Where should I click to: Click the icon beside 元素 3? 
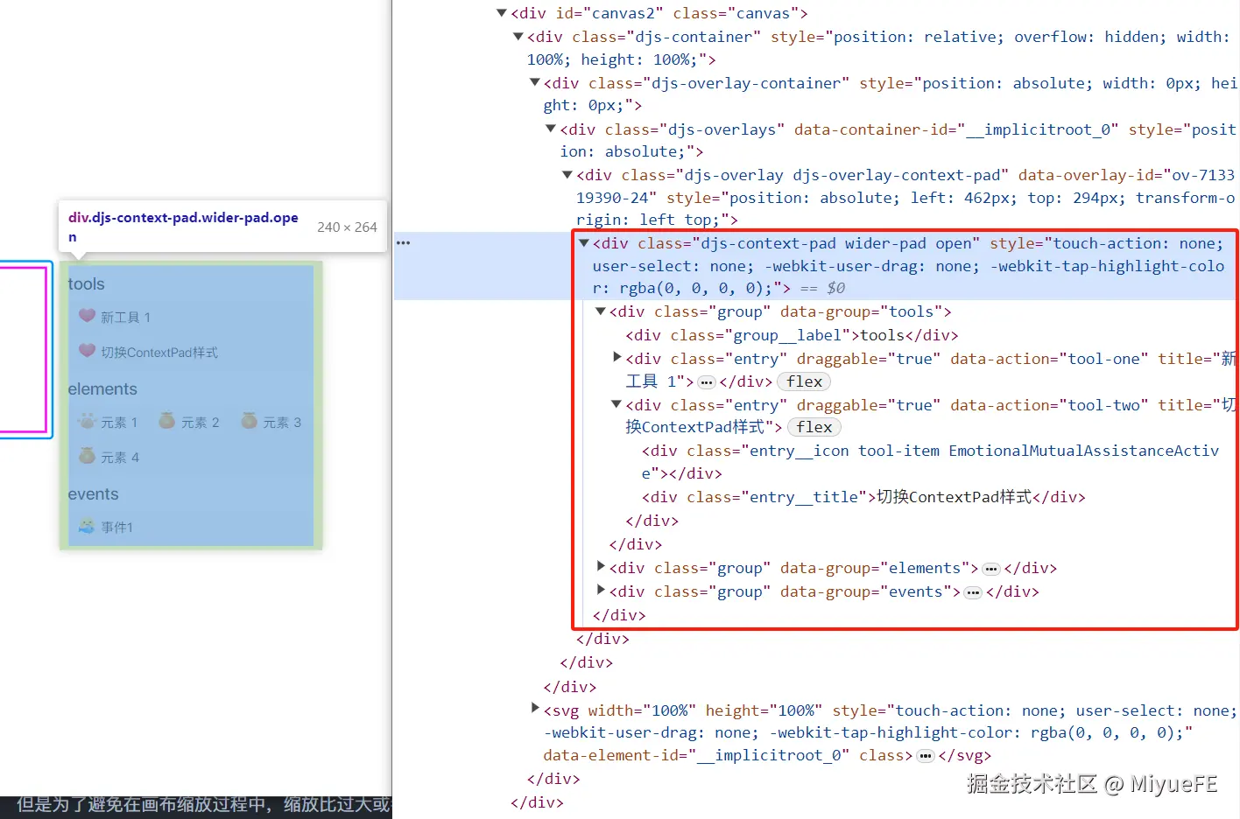pyautogui.click(x=250, y=421)
